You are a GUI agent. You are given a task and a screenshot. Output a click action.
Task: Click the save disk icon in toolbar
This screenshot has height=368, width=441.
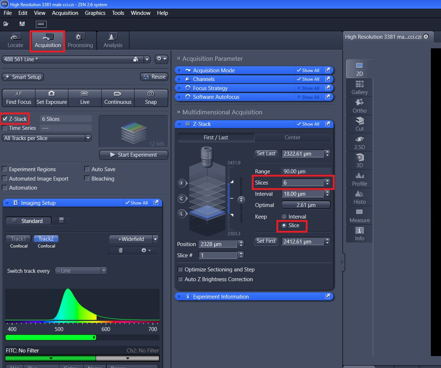22,24
